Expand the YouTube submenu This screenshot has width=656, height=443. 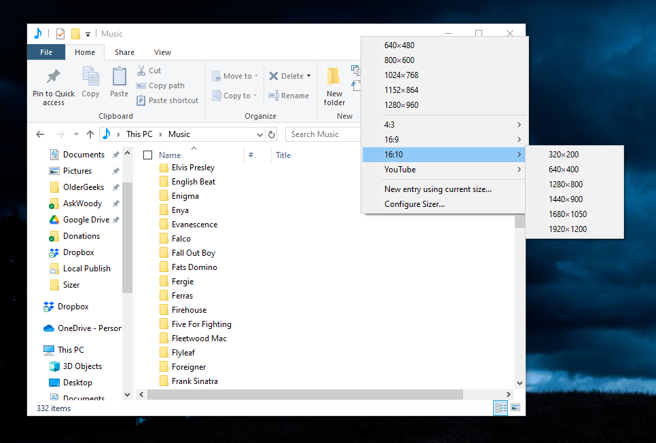443,170
